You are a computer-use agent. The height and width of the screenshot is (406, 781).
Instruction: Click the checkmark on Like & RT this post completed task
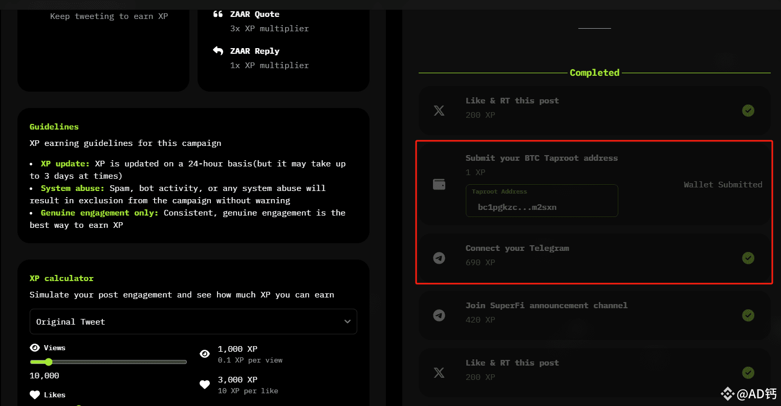(748, 110)
